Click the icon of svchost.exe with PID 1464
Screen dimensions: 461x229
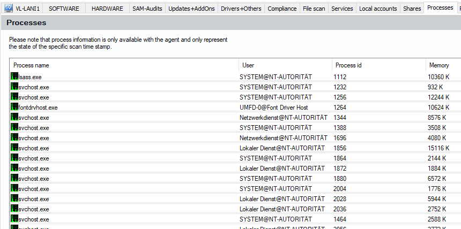coord(14,219)
